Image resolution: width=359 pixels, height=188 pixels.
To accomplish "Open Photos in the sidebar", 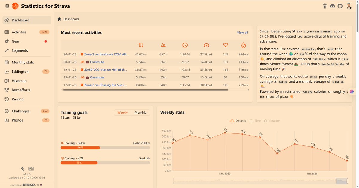I will pyautogui.click(x=27, y=120).
